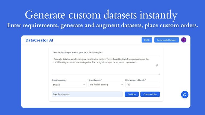This screenshot has height=115, width=205.
Task: Open Community Datasets
Action: (166, 40)
